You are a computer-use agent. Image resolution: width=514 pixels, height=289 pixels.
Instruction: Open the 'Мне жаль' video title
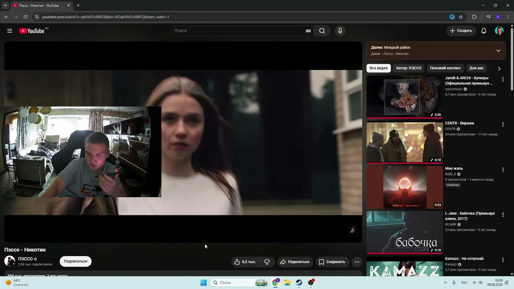coord(454,168)
